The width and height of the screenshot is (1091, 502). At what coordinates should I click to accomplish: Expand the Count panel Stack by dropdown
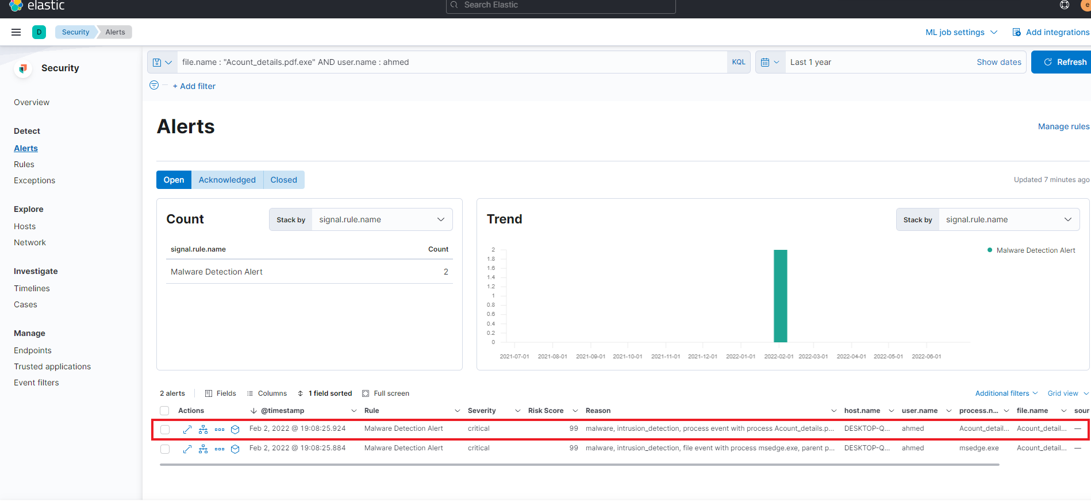[x=382, y=219]
